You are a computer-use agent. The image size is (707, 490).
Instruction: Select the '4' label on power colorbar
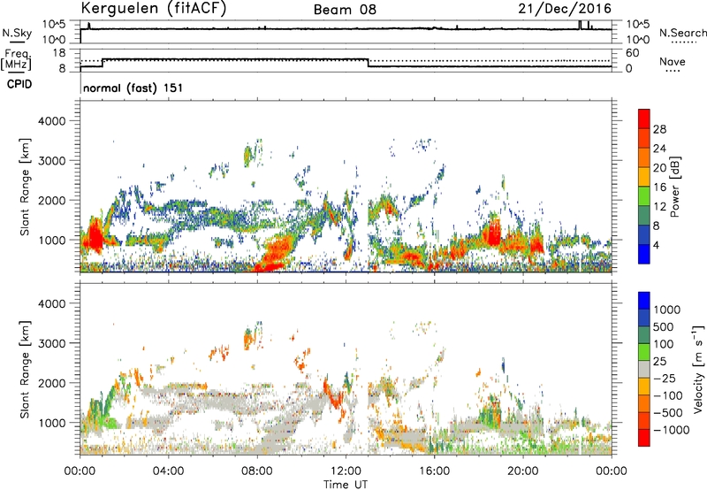(656, 245)
